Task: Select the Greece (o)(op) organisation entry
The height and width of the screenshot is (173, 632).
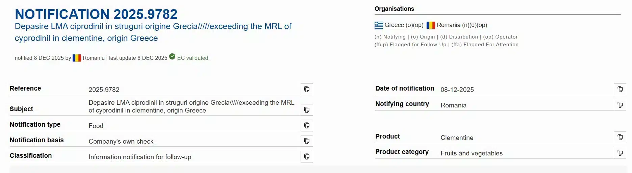Action: point(404,25)
